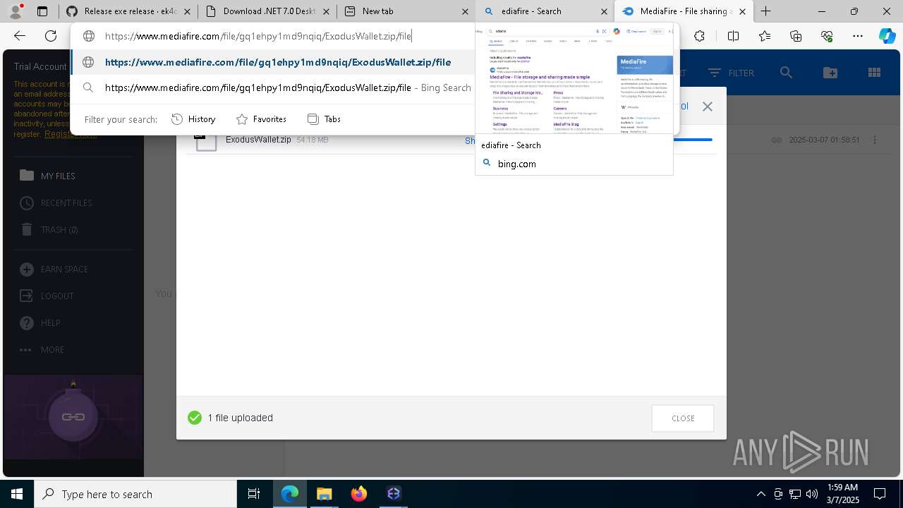Switch to the New tab tab
Screen dimensions: 903x508
click(399, 11)
